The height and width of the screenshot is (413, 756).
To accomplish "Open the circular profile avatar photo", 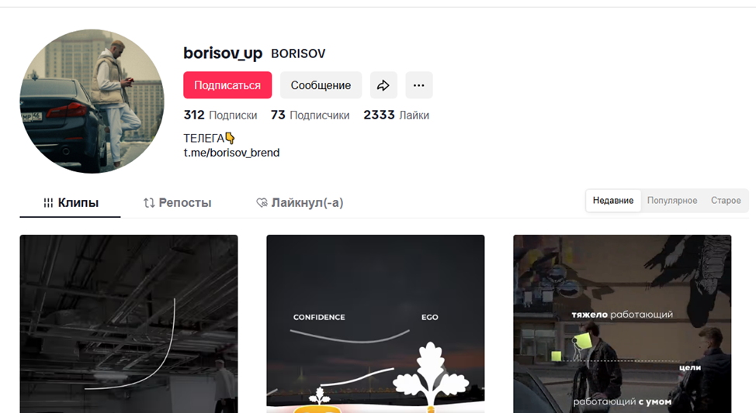I will (92, 101).
